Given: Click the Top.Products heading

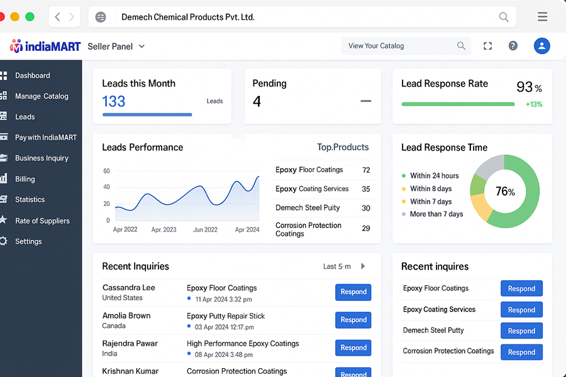Looking at the screenshot, I should point(343,147).
